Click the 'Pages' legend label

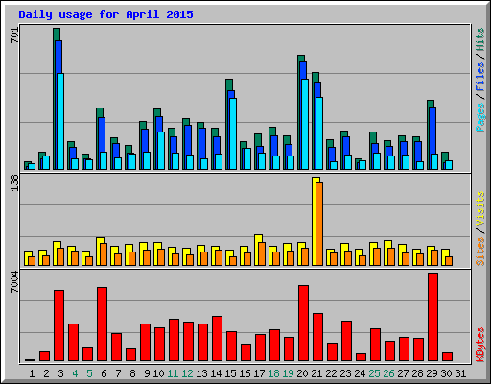(479, 117)
